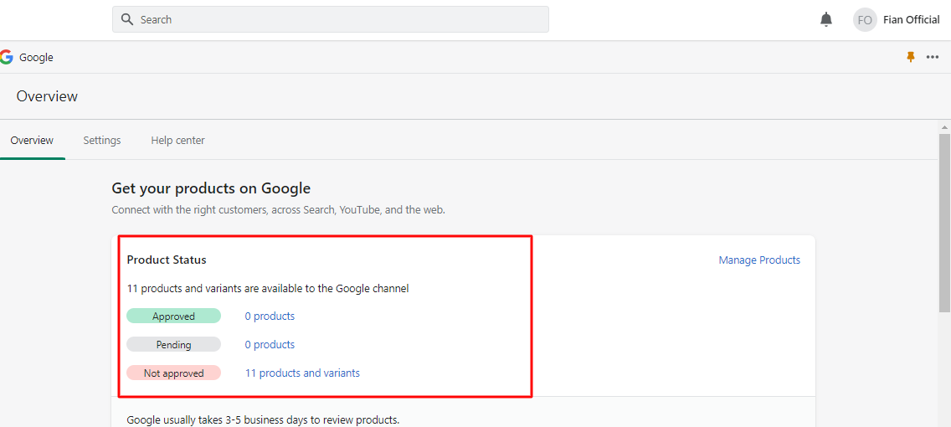Open the Fian Official account menu
This screenshot has width=951, height=427.
[911, 20]
